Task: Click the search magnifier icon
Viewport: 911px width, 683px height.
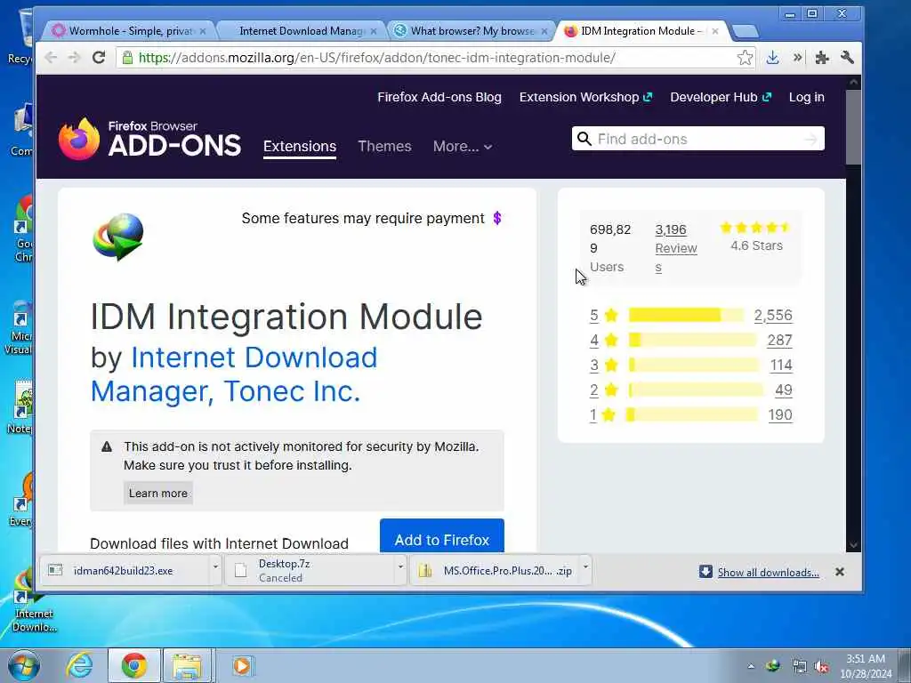Action: pos(584,139)
